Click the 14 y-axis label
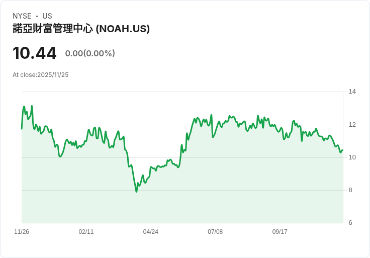Screen dimensions: 370x258 click(x=352, y=92)
